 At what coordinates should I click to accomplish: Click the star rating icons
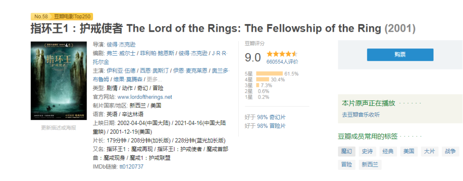pyautogui.click(x=282, y=54)
